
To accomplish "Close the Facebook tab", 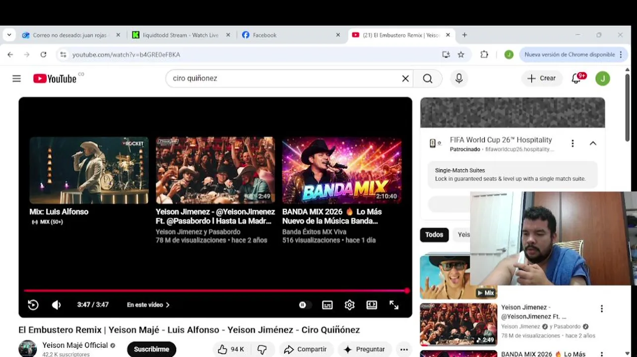I will coord(338,35).
